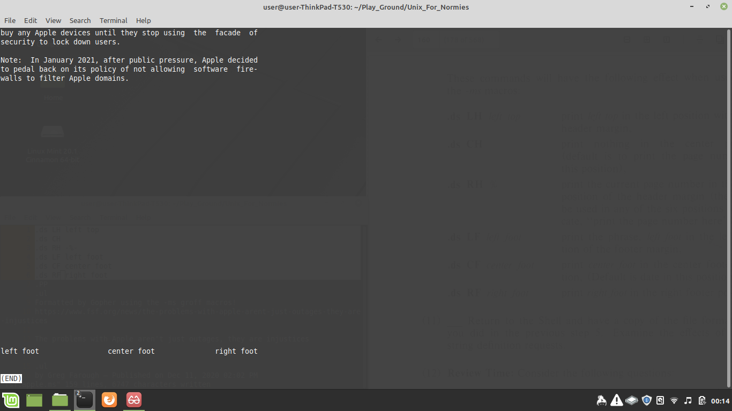Open the Wi-Fi network tray icon
The height and width of the screenshot is (411, 732).
(674, 400)
